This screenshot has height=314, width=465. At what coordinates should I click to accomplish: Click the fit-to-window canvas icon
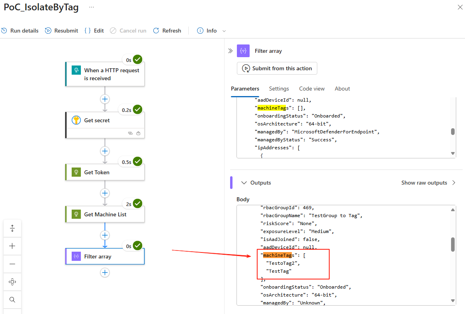[12, 281]
